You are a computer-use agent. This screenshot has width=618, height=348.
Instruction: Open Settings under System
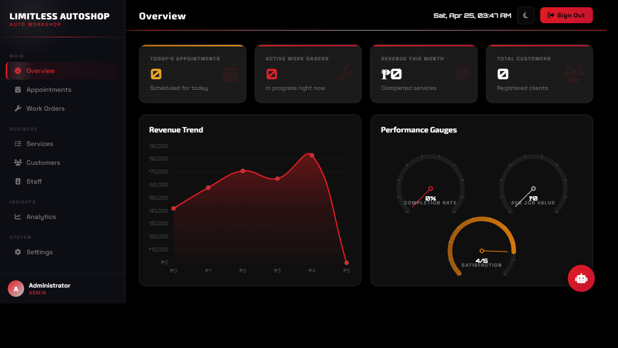(x=63, y=252)
